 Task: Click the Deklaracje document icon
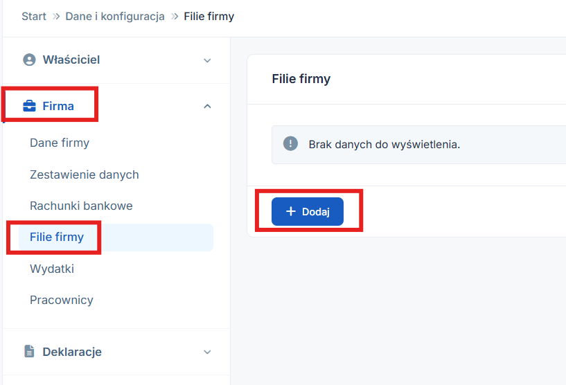(29, 352)
